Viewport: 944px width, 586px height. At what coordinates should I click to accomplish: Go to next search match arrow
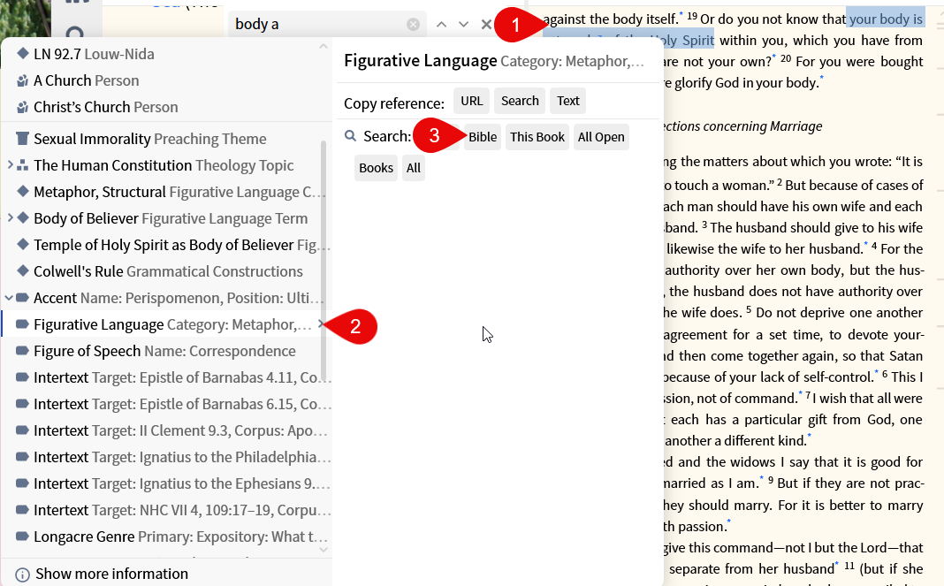[x=463, y=24]
